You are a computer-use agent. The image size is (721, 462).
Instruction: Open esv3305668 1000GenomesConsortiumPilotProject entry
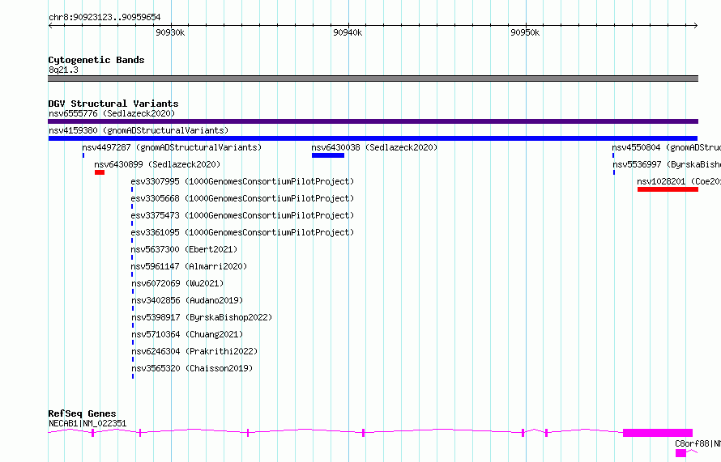pyautogui.click(x=242, y=198)
